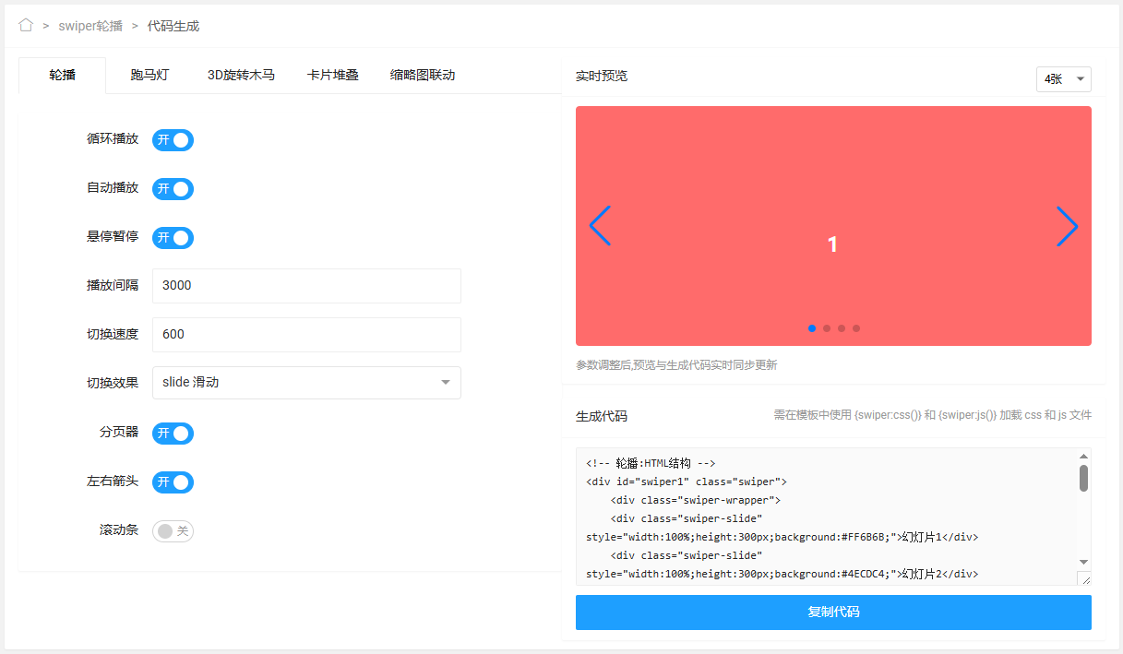The height and width of the screenshot is (654, 1123).
Task: Click the 循环播放 label
Action: pyautogui.click(x=113, y=139)
